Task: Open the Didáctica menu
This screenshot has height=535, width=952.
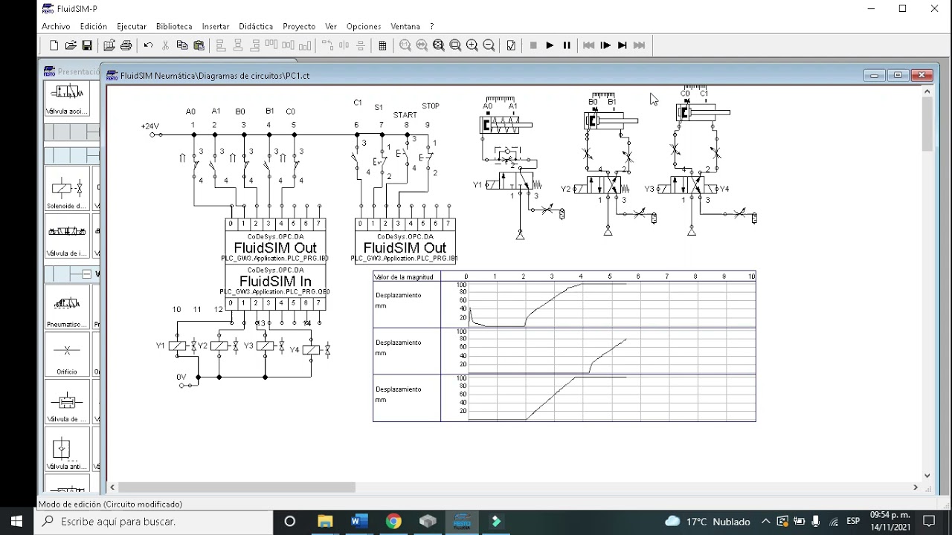Action: 256,26
